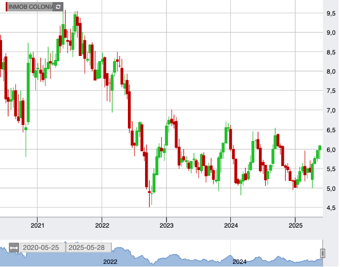This screenshot has width=340, height=267.
Task: Click the 5,0 price axis label
Action: [x=331, y=189]
